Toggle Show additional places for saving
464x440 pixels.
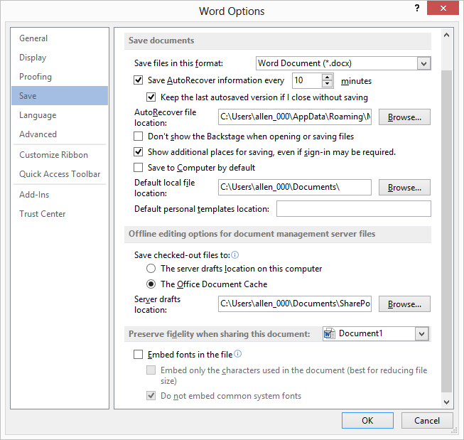(138, 152)
